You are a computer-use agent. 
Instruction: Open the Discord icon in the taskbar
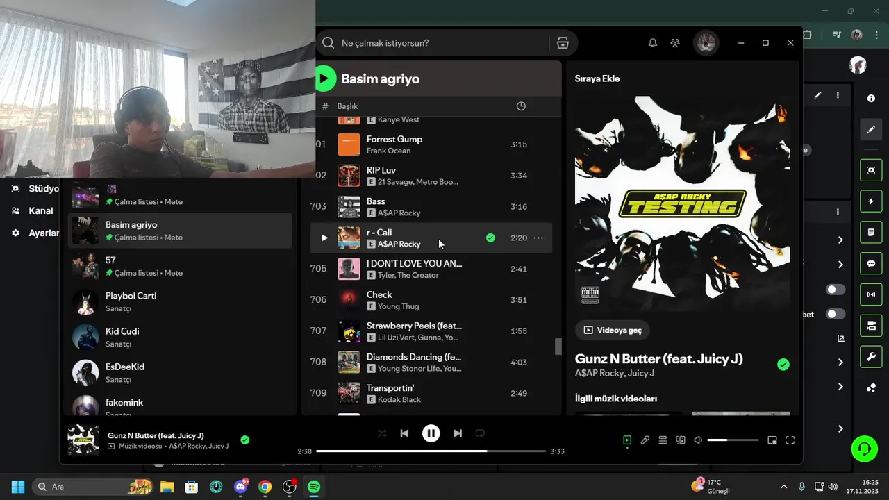click(241, 487)
